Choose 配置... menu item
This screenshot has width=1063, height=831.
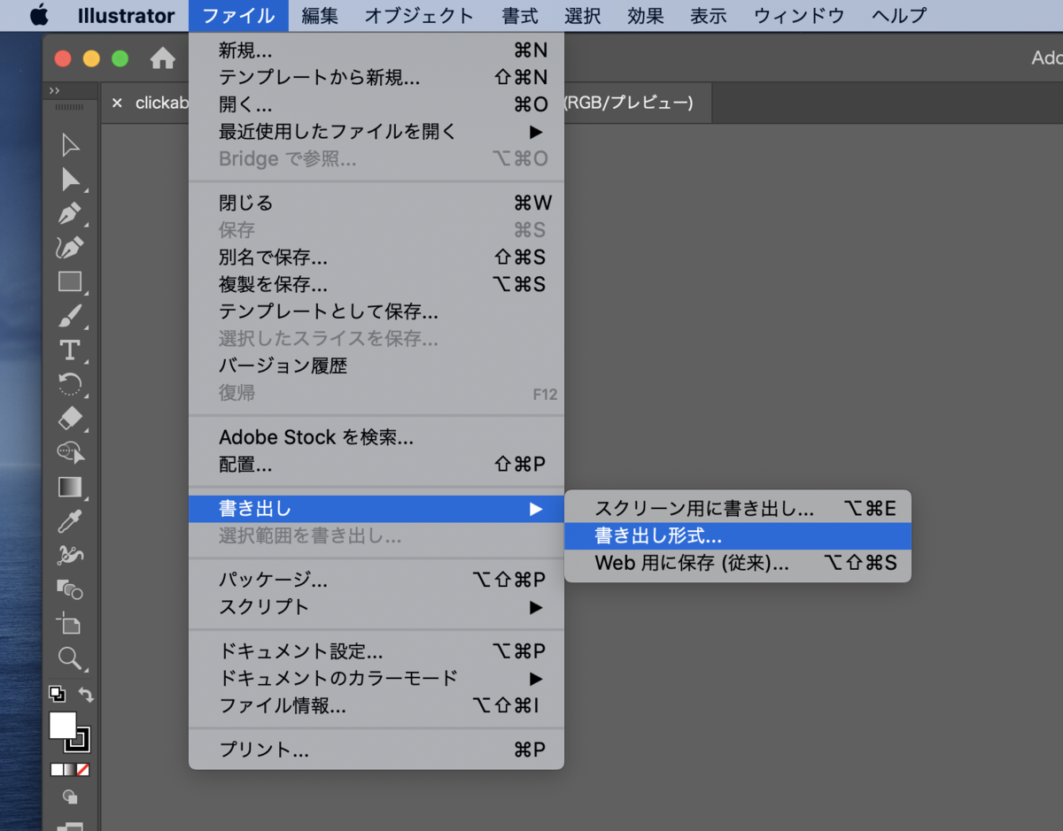376,465
